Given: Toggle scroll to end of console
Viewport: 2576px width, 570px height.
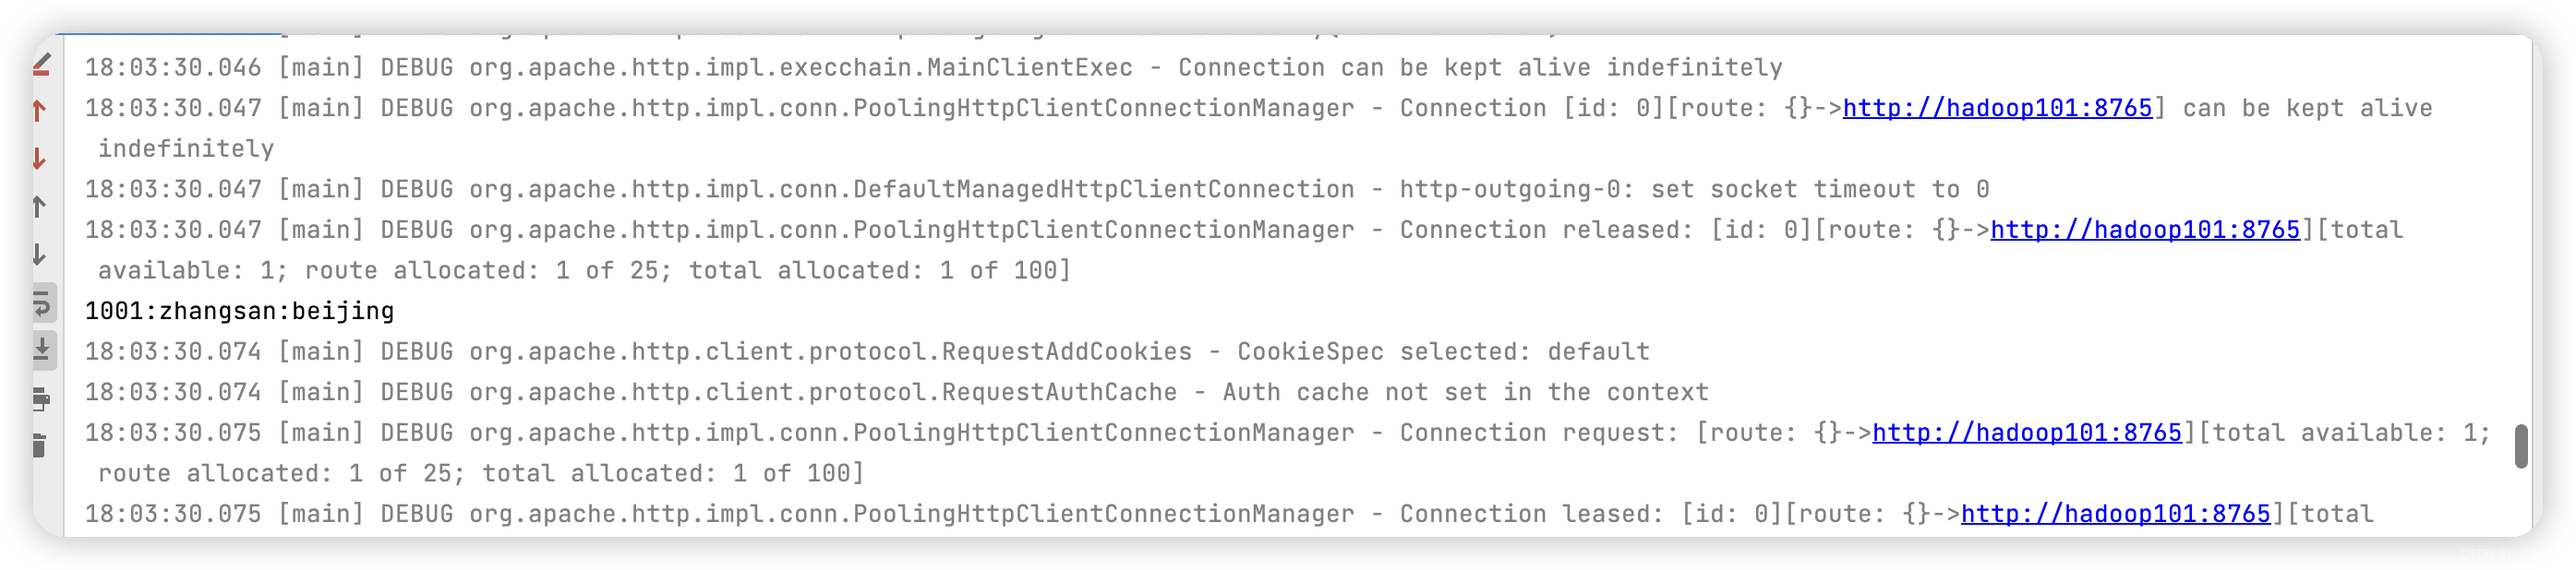Looking at the screenshot, I should click(x=42, y=350).
